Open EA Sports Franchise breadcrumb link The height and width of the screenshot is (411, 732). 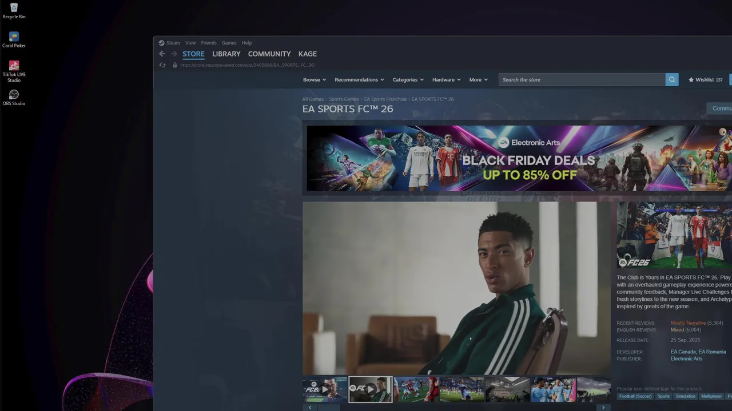coord(385,99)
